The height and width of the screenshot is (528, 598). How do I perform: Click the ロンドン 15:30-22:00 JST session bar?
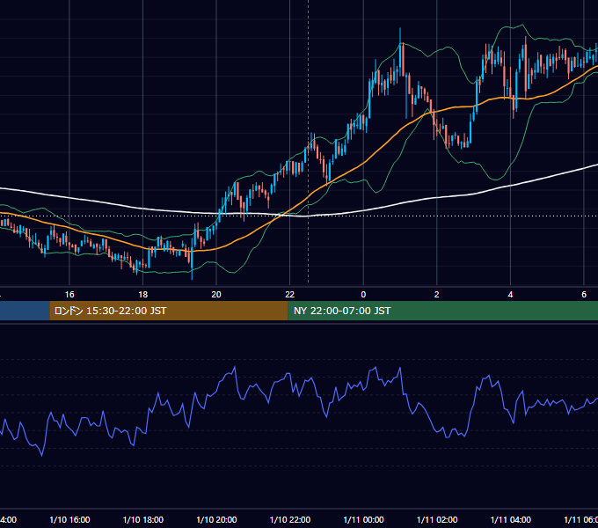tap(169, 311)
